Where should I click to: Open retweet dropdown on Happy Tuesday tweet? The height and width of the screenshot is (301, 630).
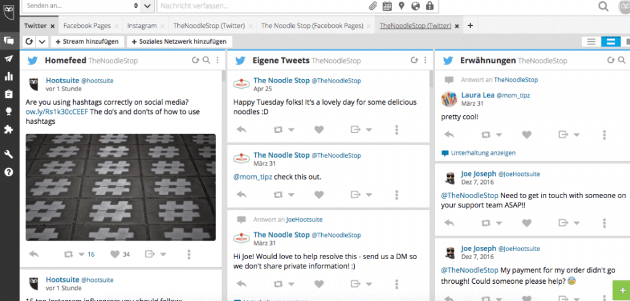[x=292, y=130]
